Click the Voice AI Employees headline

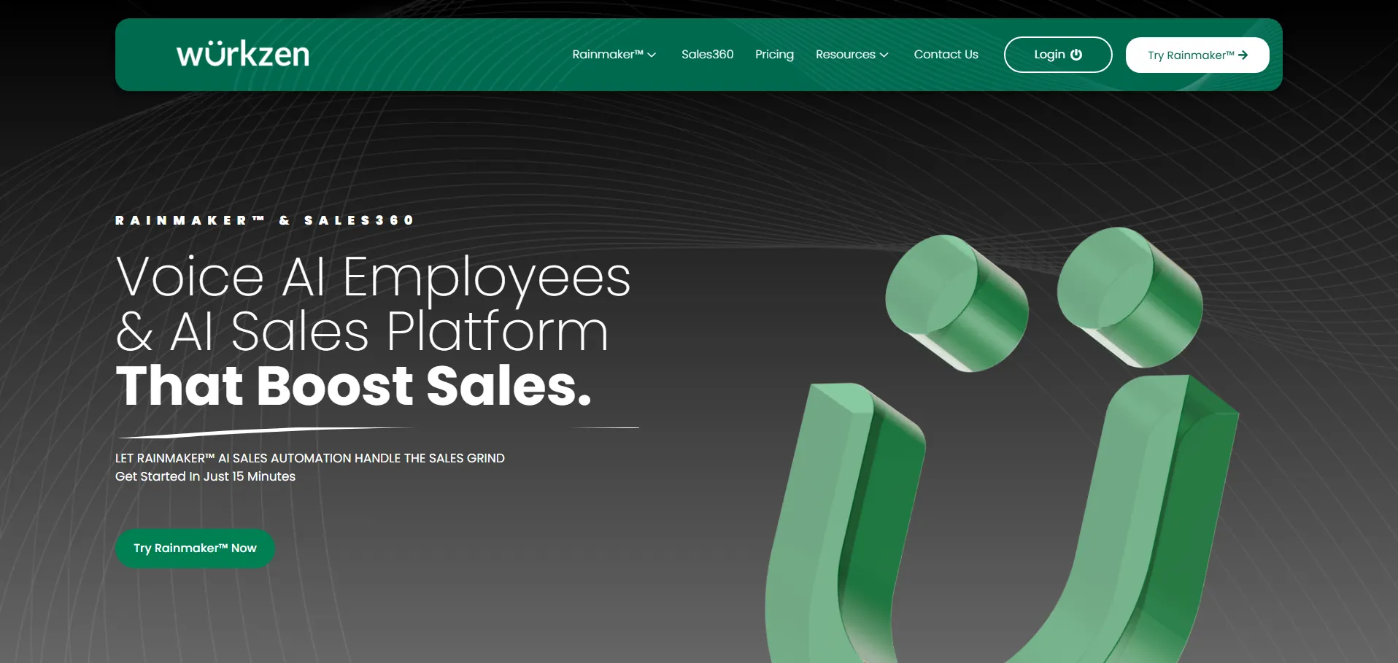coord(373,279)
